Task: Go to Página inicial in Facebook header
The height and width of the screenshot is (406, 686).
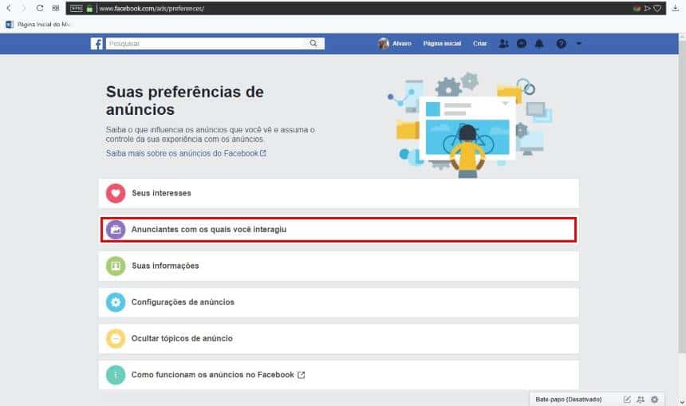Action: tap(442, 43)
